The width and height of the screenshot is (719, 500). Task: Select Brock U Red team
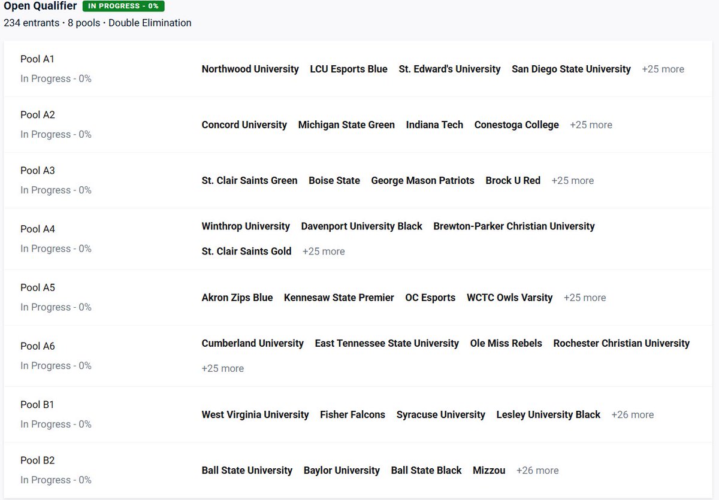[x=513, y=180]
